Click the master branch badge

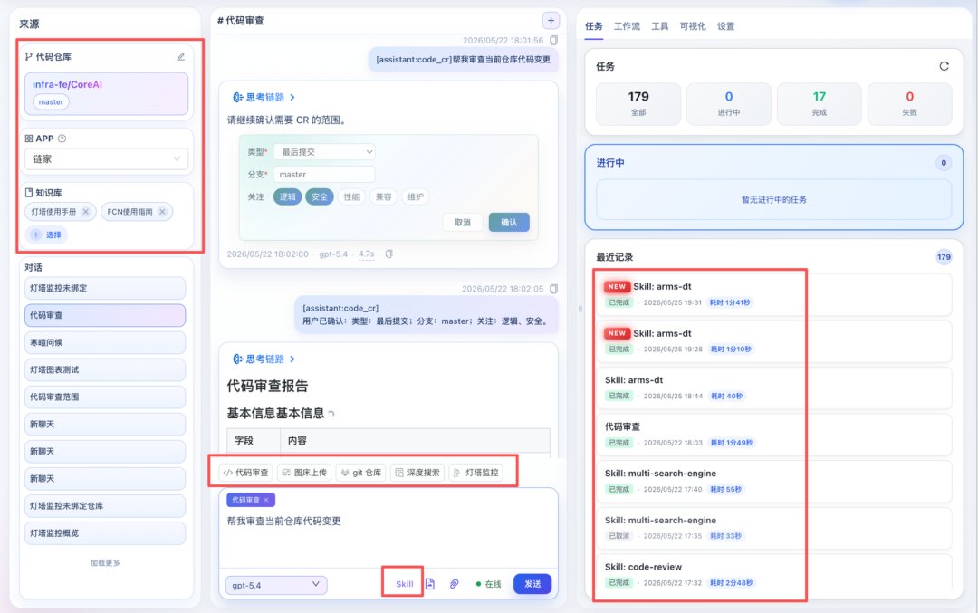[x=51, y=102]
